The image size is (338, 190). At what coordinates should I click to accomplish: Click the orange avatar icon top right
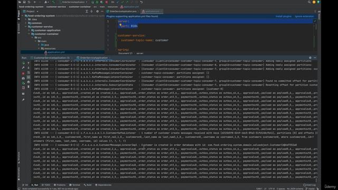pos(314,2)
